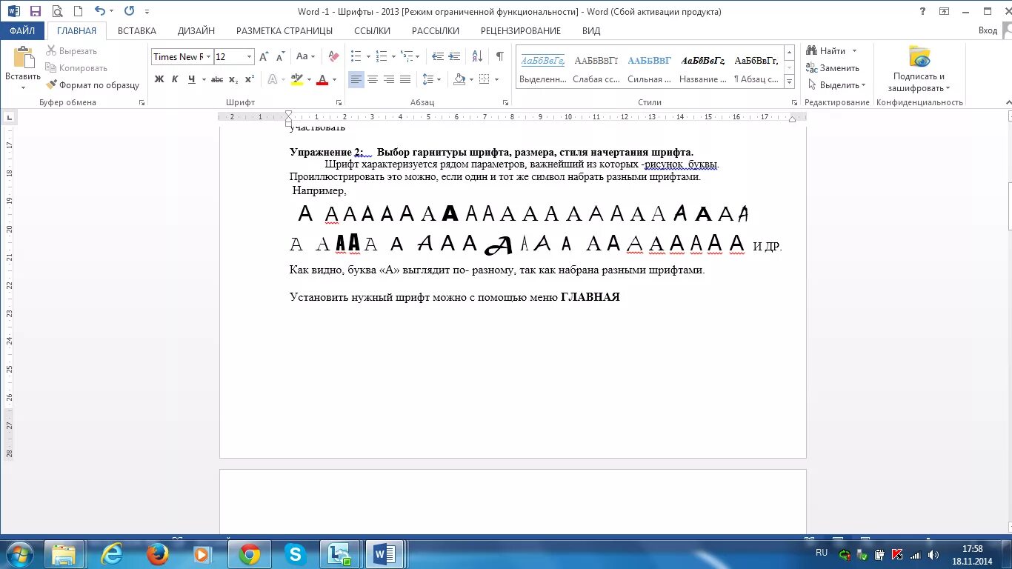Viewport: 1012px width, 569px height.
Task: Open Google Chrome from the taskbar
Action: coord(250,554)
